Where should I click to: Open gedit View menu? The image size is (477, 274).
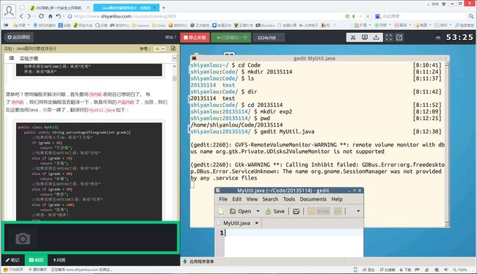pyautogui.click(x=252, y=199)
